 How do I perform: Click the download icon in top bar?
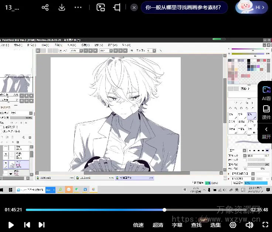(x=62, y=7)
